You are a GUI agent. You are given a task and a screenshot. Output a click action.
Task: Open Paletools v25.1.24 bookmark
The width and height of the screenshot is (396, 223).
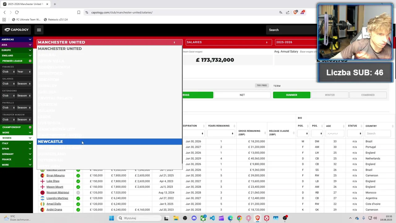coord(56,20)
